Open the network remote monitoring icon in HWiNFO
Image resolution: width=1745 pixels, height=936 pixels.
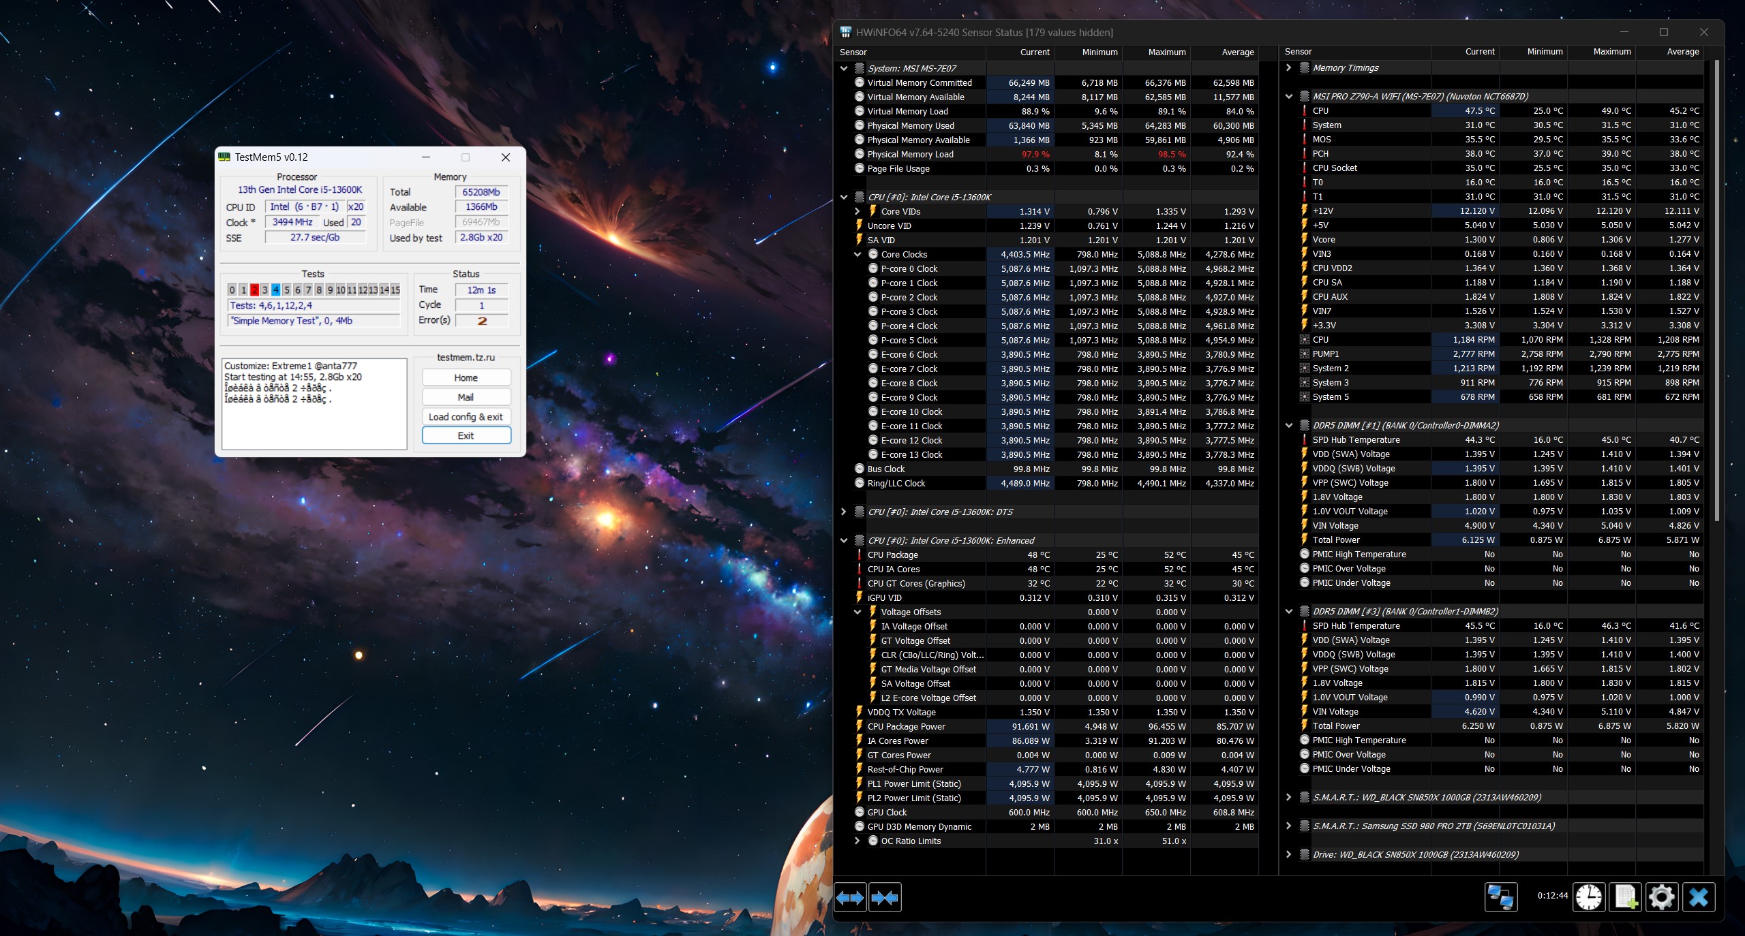tap(1500, 897)
